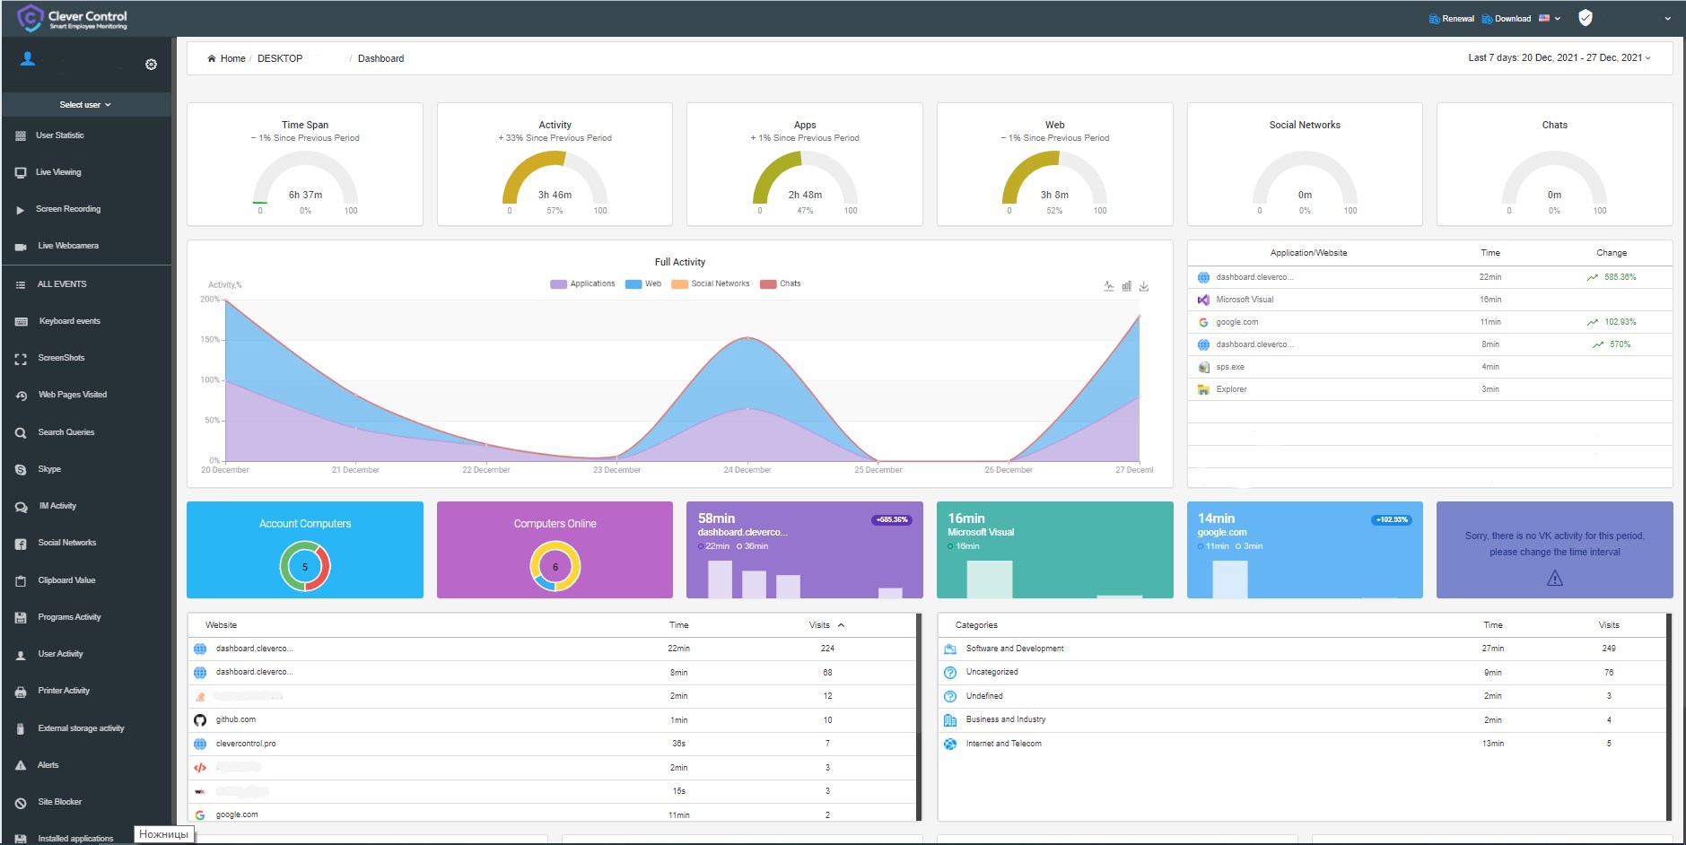This screenshot has height=845, width=1686.
Task: Select Explorer in Application/Website table
Action: 1430,389
